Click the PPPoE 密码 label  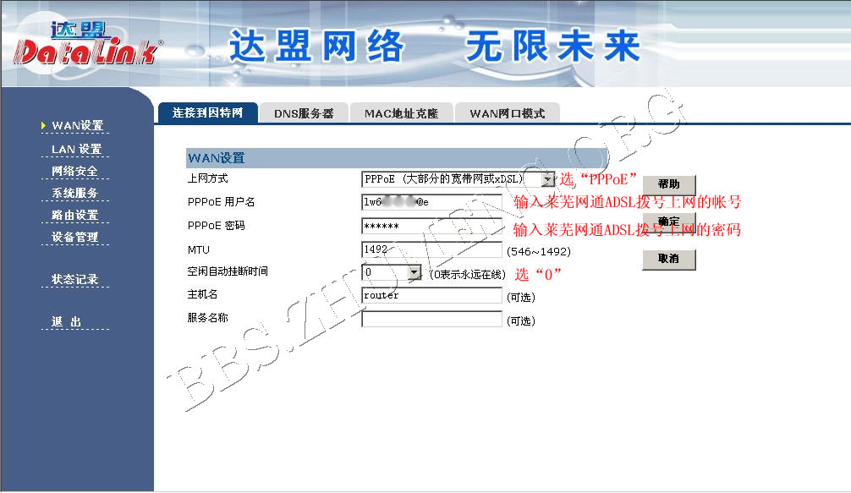click(216, 225)
